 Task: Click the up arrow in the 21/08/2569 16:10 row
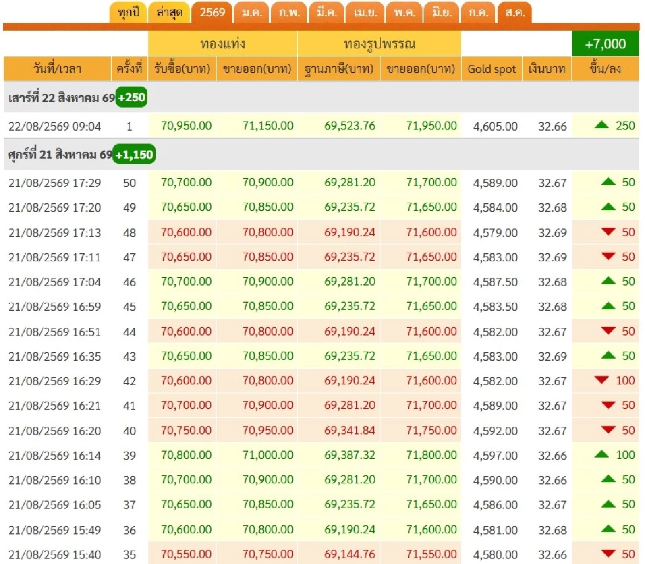click(x=608, y=480)
